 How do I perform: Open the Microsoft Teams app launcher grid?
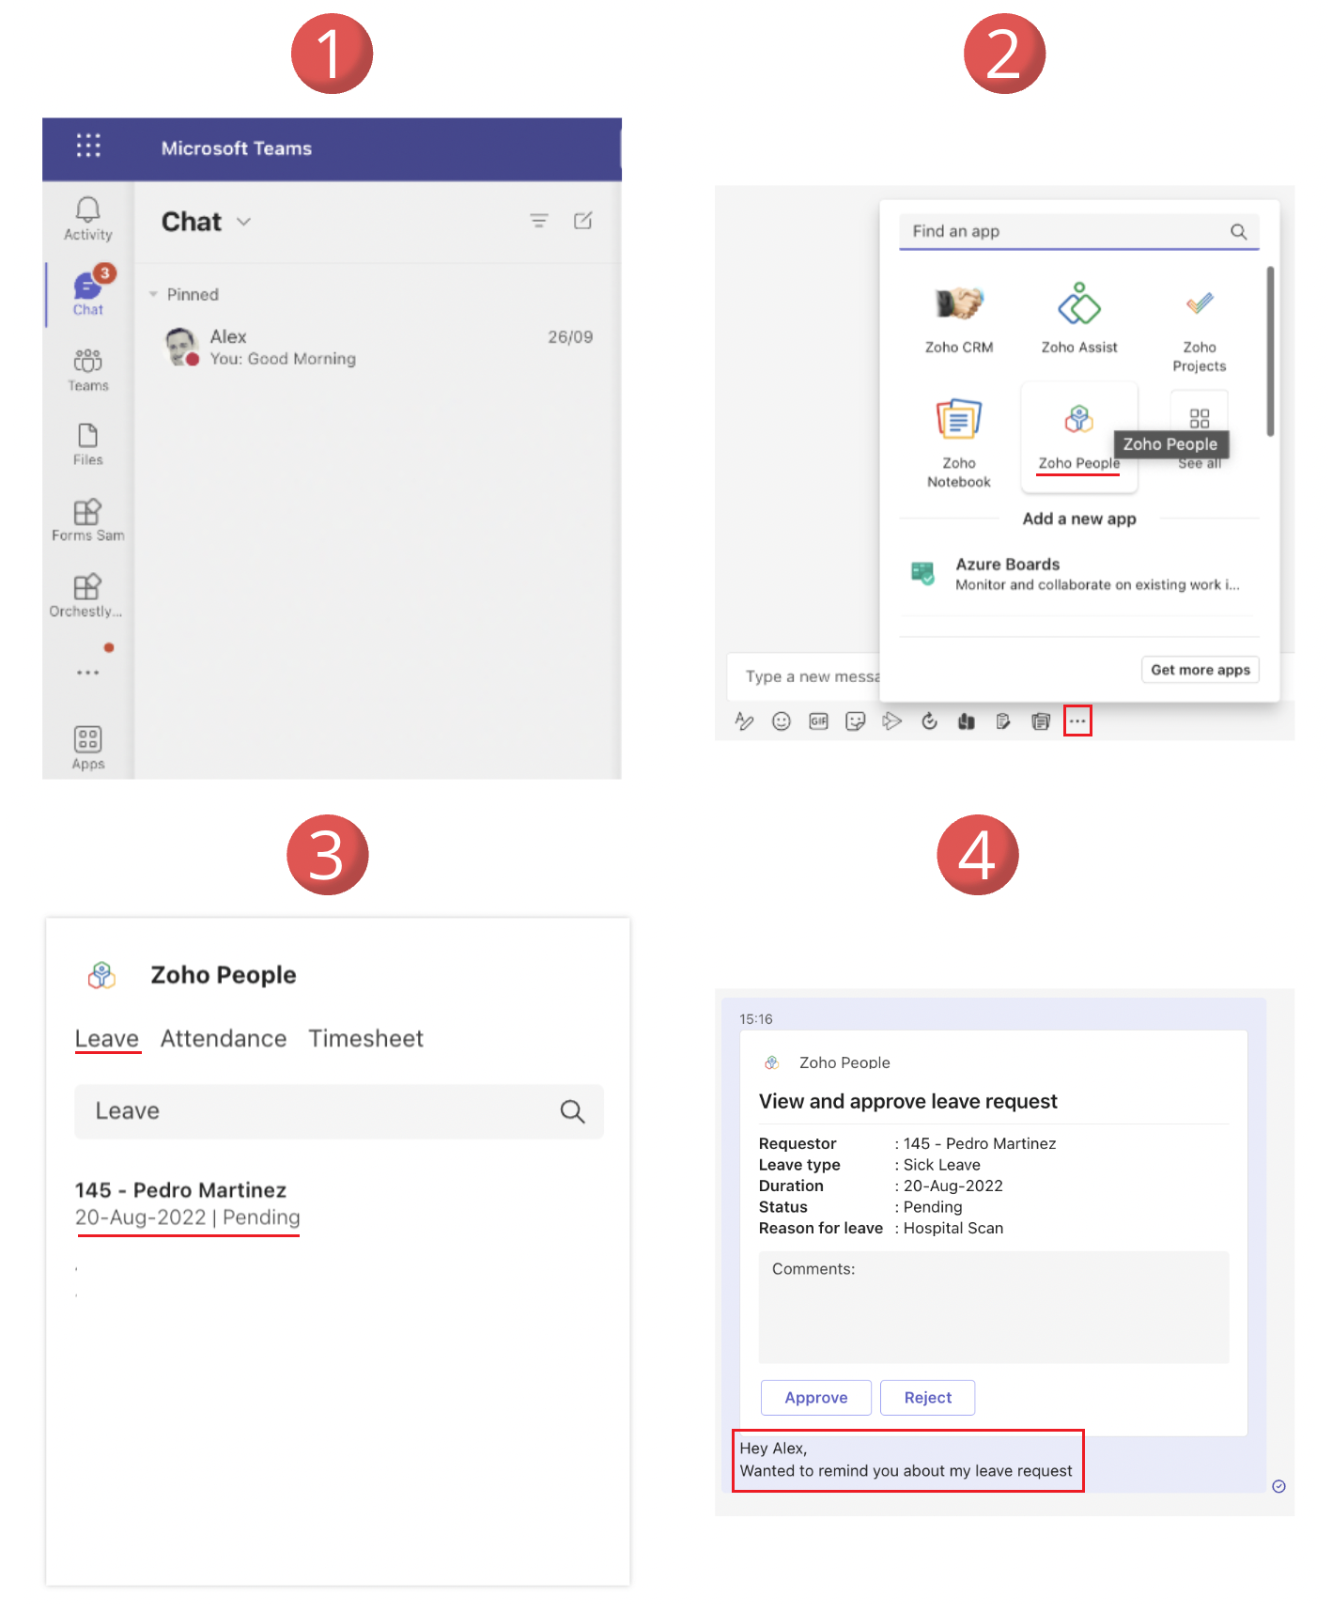pyautogui.click(x=88, y=146)
